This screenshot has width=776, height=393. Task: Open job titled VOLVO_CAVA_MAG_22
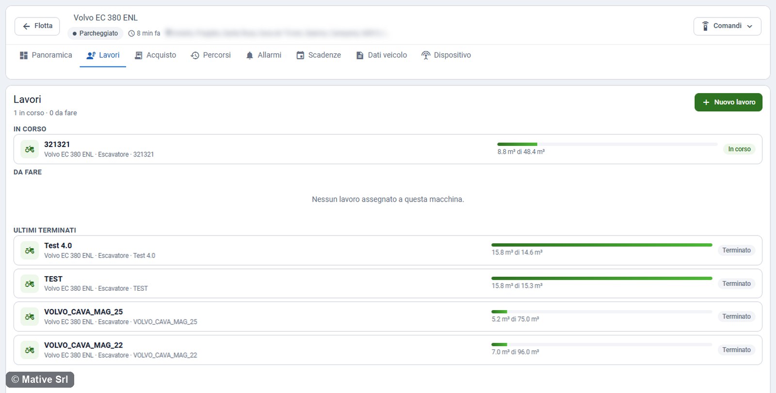click(x=83, y=346)
